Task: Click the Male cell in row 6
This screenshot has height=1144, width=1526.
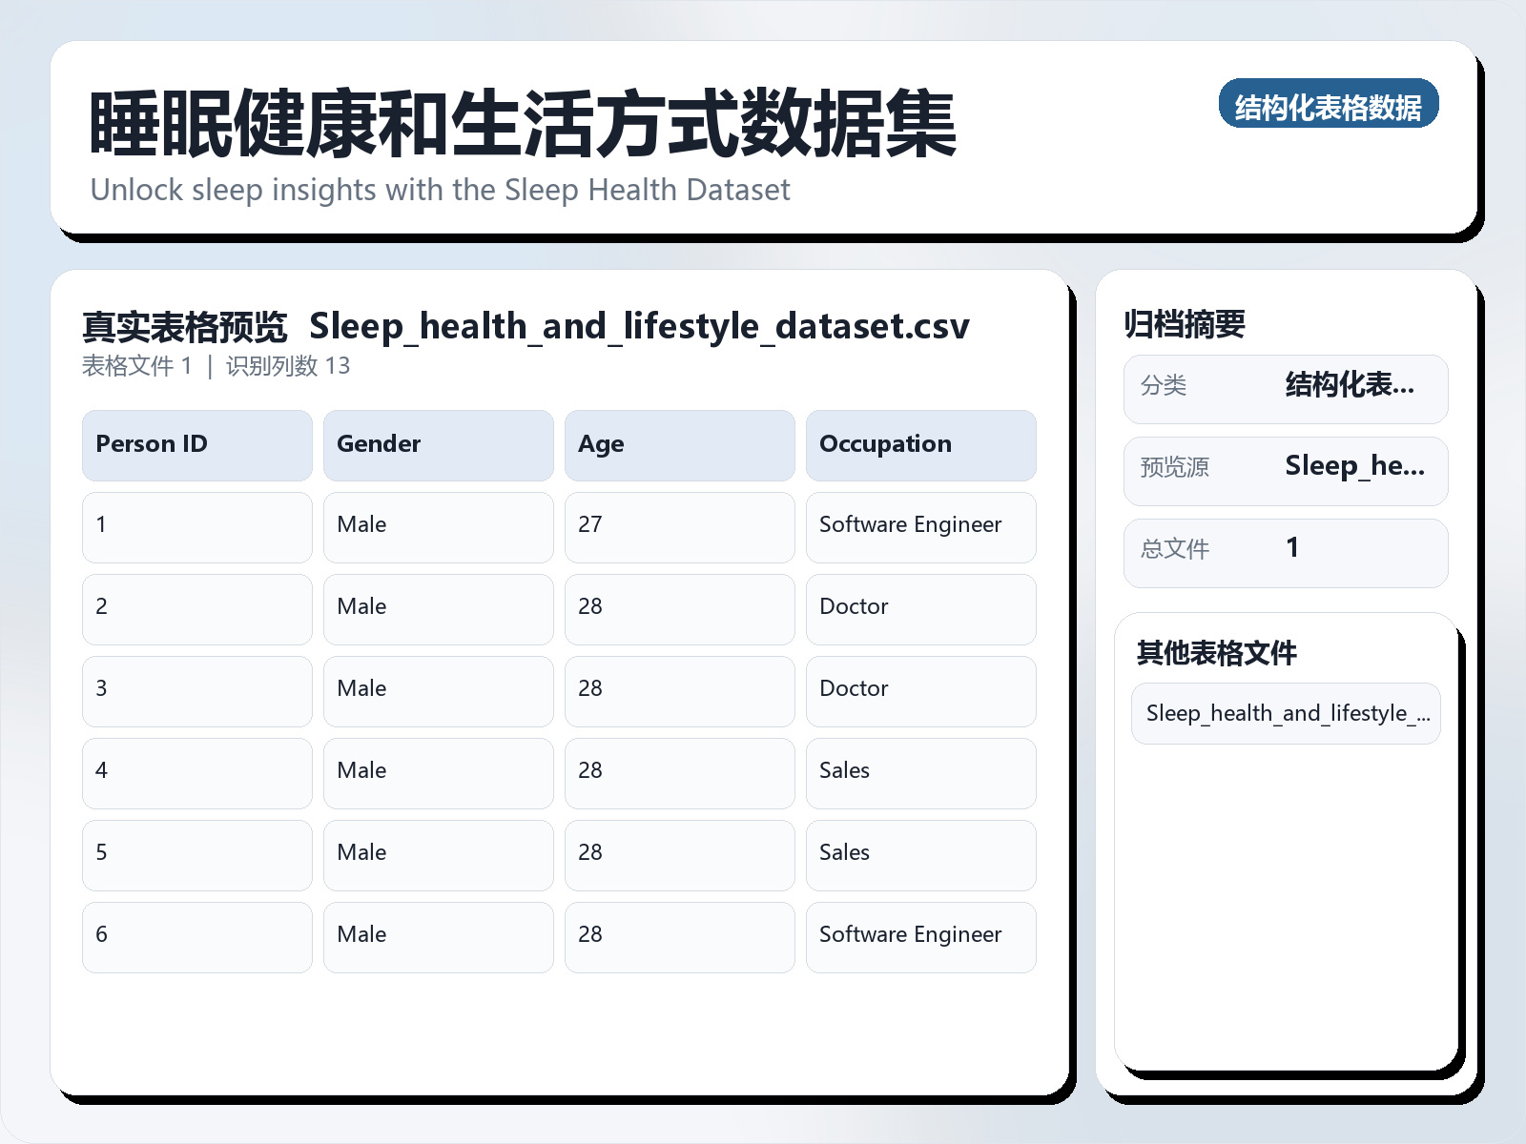Action: pos(438,936)
